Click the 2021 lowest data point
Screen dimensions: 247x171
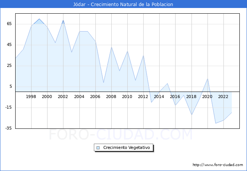point(216,123)
